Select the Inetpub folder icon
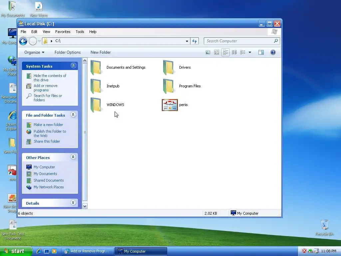Screen dimensions: 341x256 [96, 86]
